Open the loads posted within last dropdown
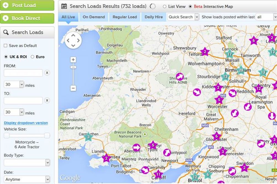The height and width of the screenshot is (184, 277). tap(266, 17)
